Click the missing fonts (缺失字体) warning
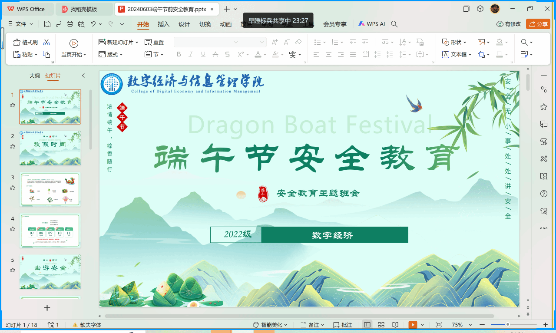This screenshot has height=333, width=556. (87, 325)
